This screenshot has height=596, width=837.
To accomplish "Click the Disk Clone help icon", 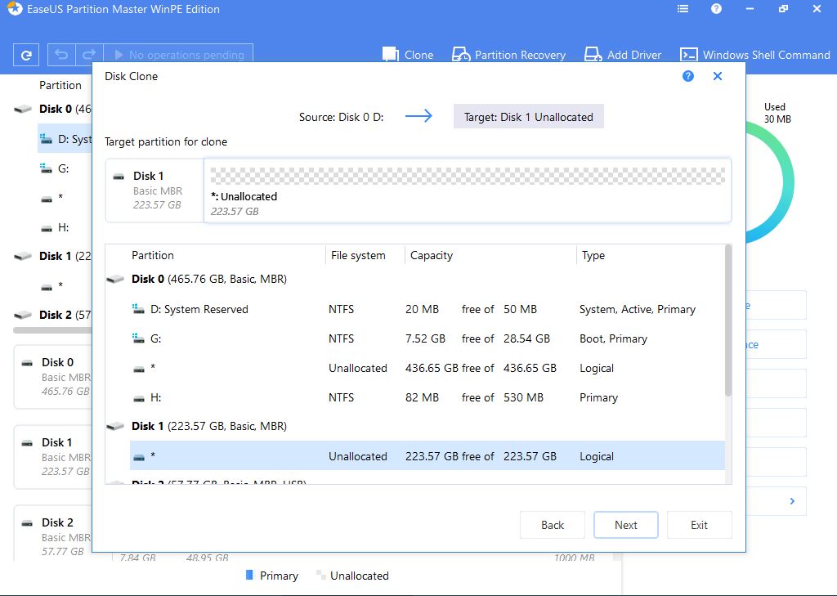I will (688, 76).
